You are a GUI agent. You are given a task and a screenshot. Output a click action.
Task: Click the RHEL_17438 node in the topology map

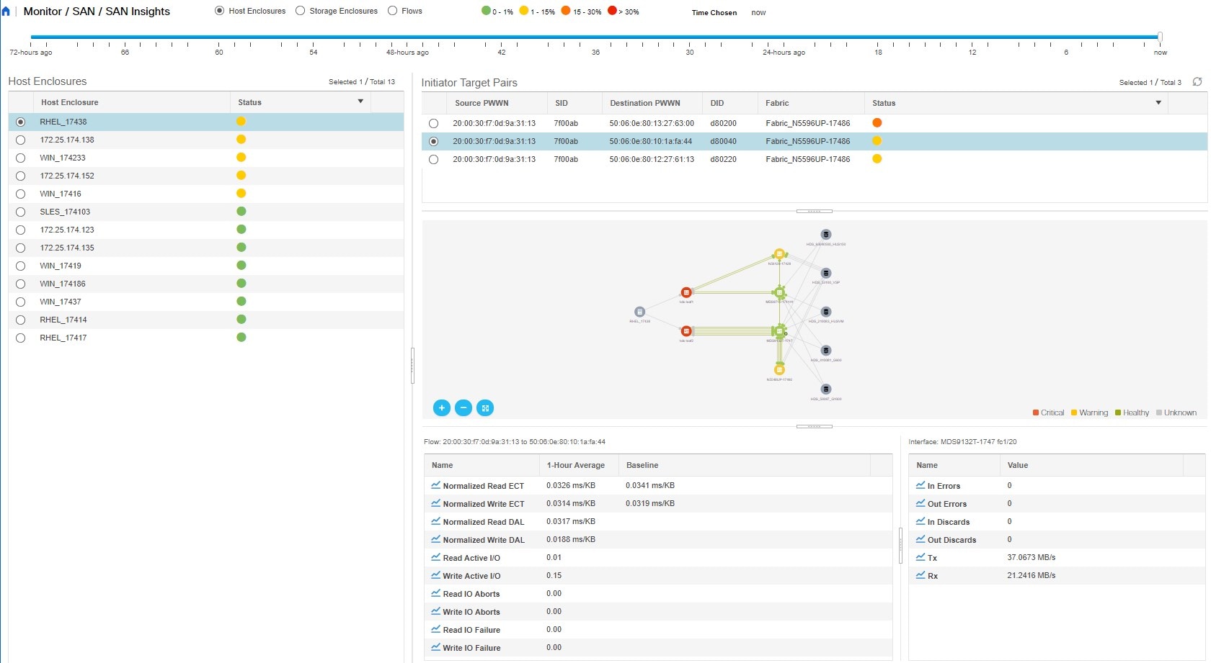(639, 312)
